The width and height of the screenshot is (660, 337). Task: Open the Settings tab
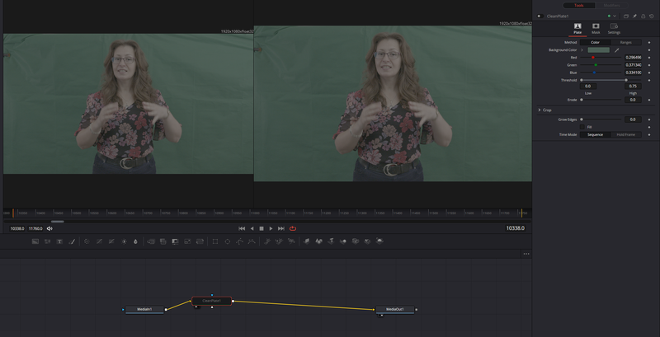pyautogui.click(x=614, y=29)
